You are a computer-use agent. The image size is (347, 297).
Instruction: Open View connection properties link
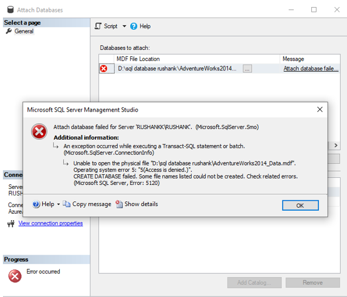[50, 223]
